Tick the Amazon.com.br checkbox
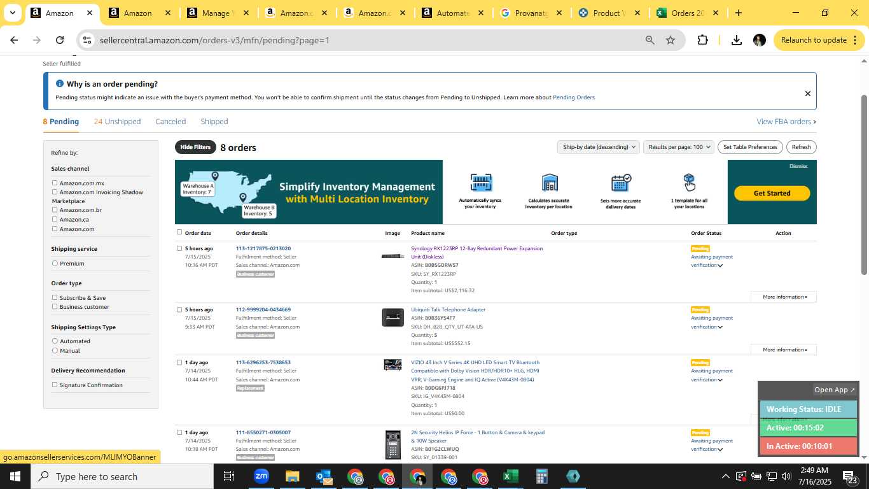Image resolution: width=869 pixels, height=489 pixels. coord(55,209)
